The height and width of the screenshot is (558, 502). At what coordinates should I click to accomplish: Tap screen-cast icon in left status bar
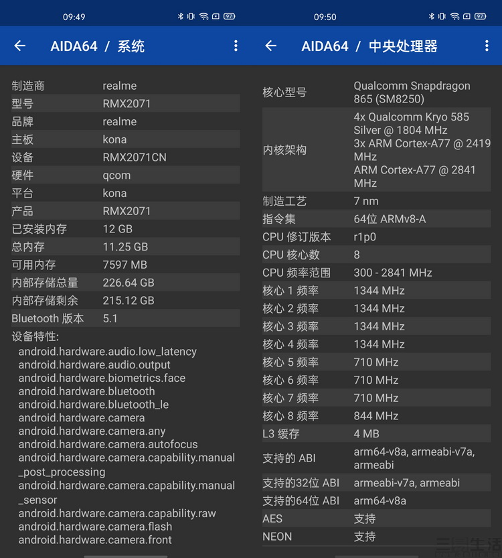[x=216, y=16]
